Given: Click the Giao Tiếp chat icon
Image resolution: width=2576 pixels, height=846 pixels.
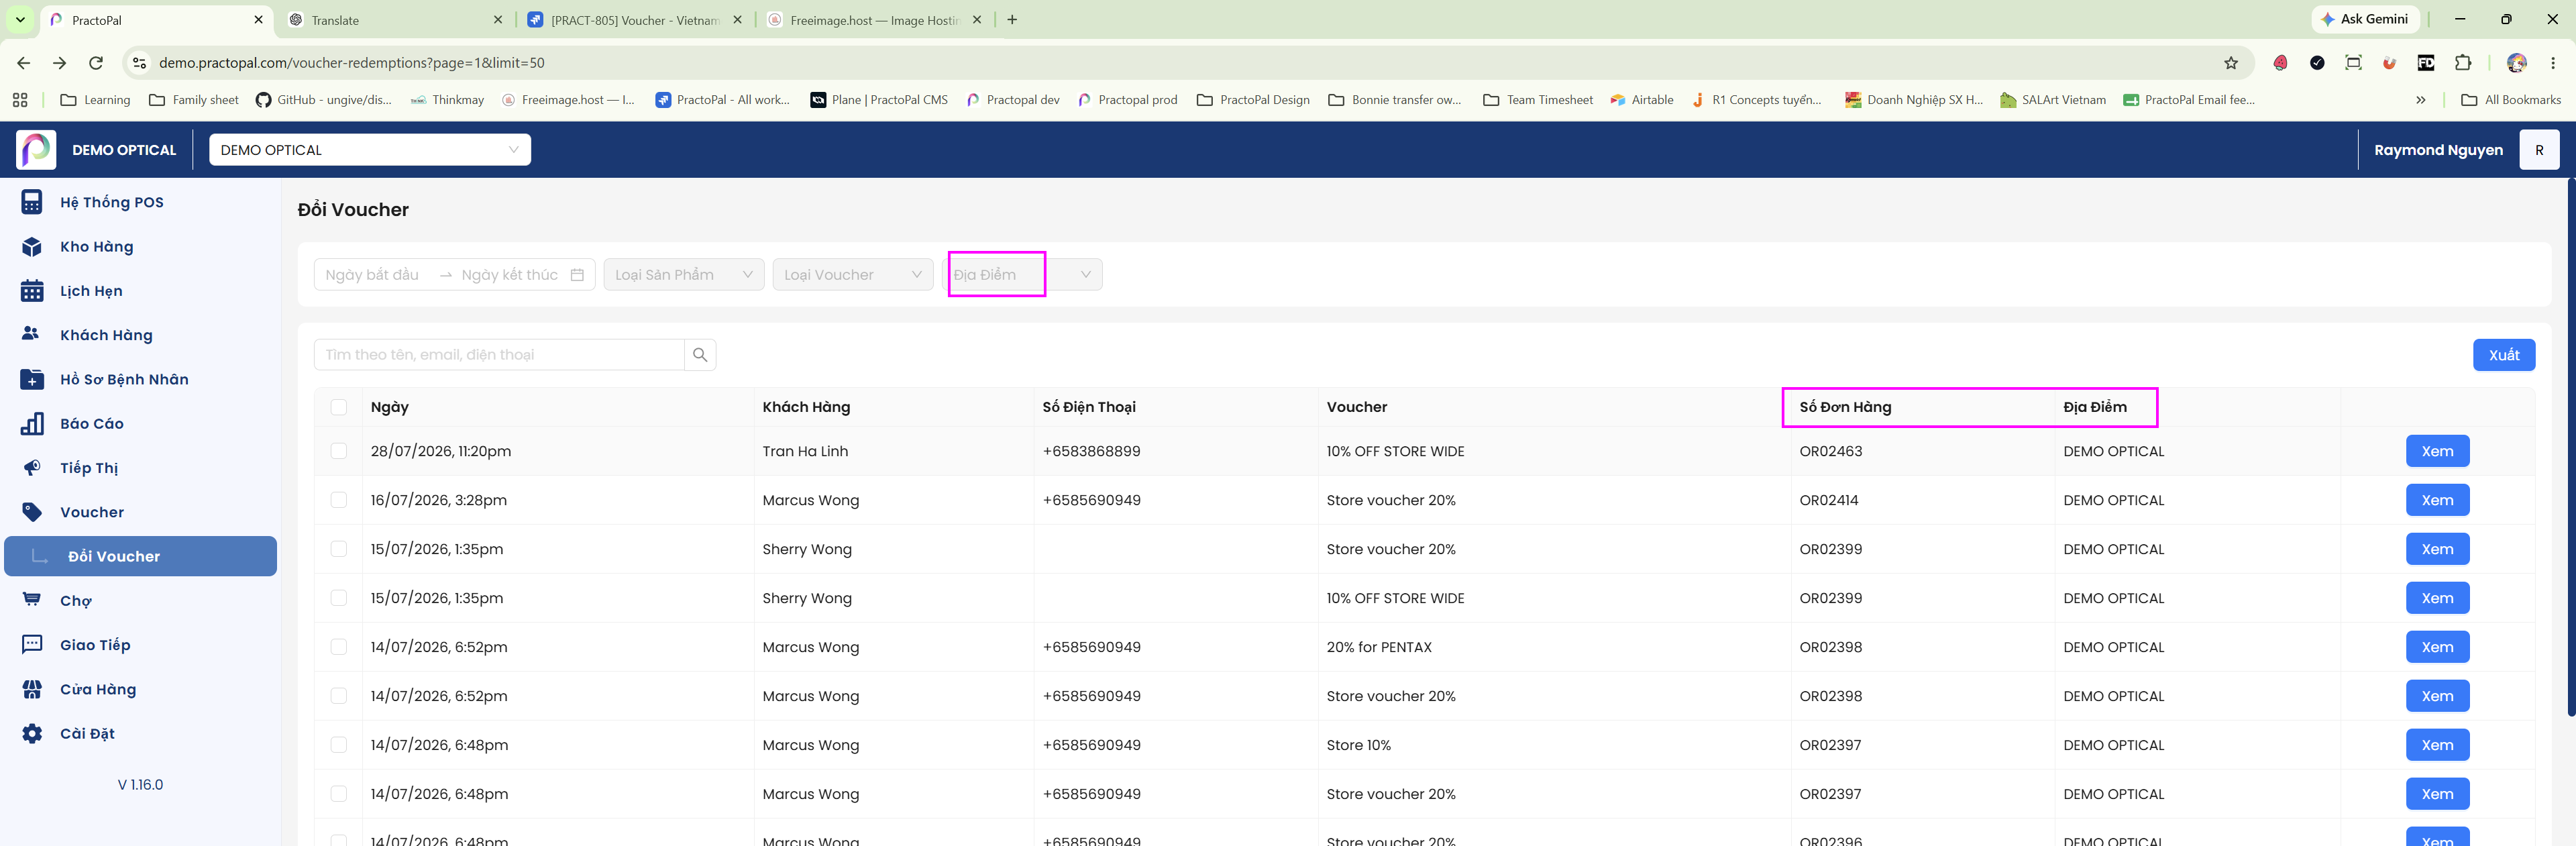Looking at the screenshot, I should pyautogui.click(x=32, y=644).
